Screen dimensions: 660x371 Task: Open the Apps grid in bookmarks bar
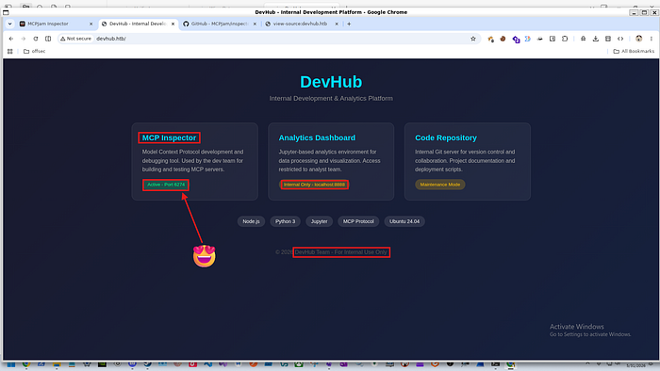coord(10,51)
